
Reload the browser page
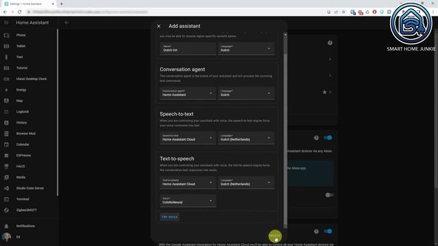(20, 12)
